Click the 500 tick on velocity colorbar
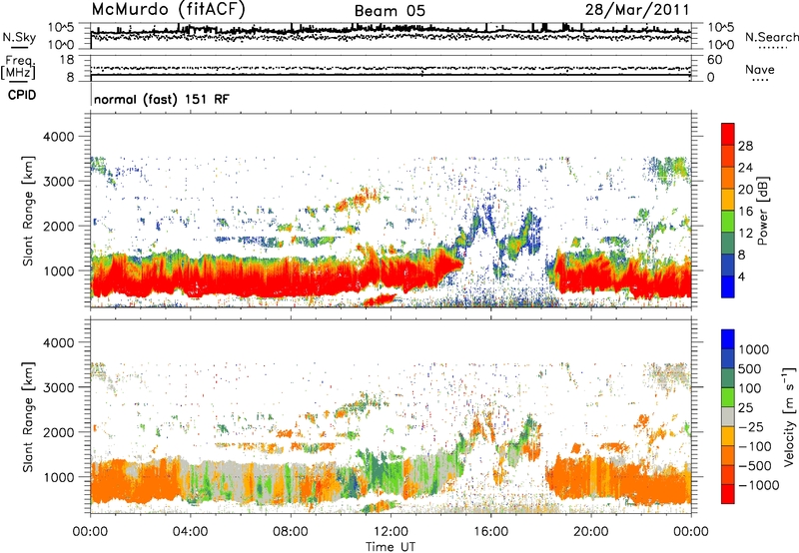Viewport: 799px width, 553px height. 750,368
